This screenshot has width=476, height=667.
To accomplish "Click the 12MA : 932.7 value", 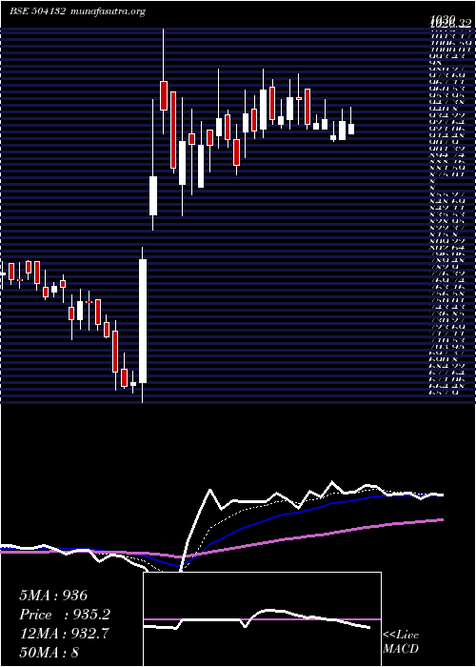I will [64, 634].
